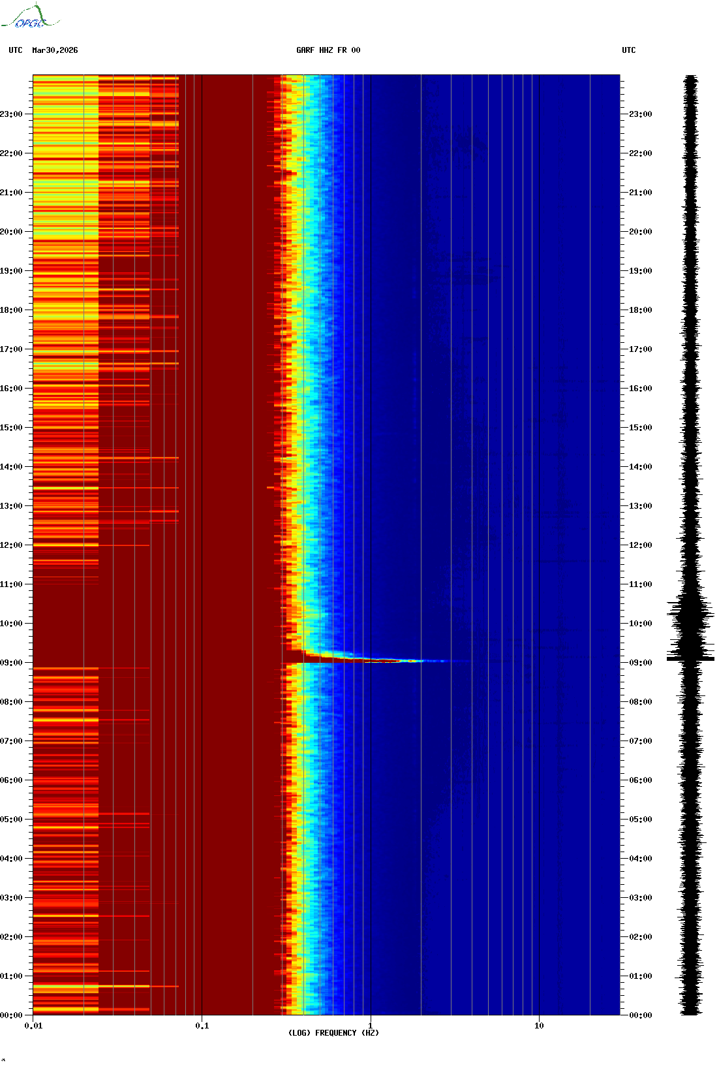Click the left axis 20:00 time label

(11, 232)
